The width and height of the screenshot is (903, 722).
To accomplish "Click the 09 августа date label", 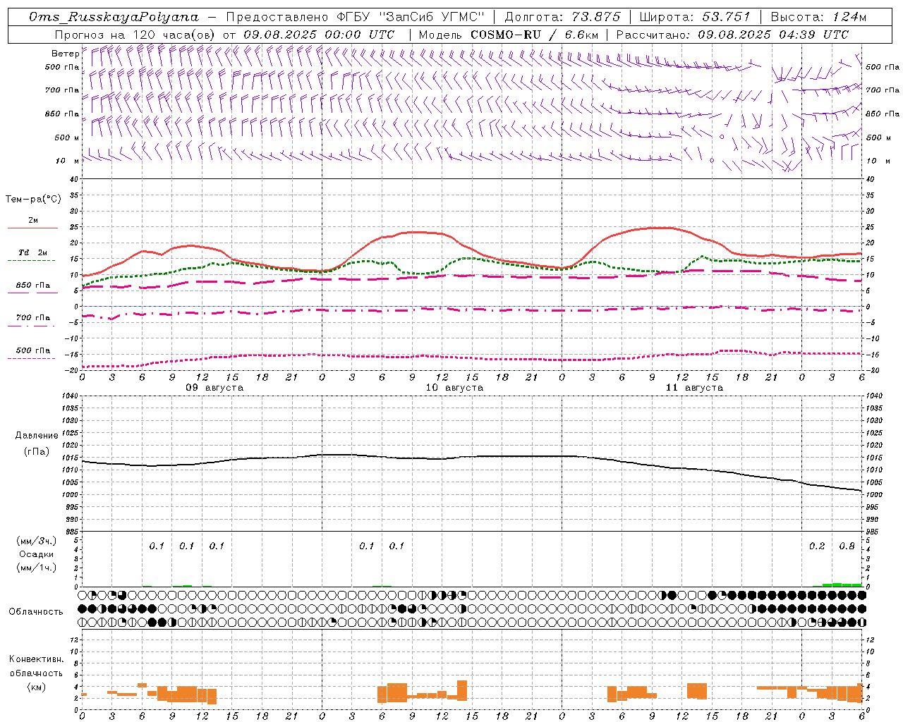I will point(214,388).
